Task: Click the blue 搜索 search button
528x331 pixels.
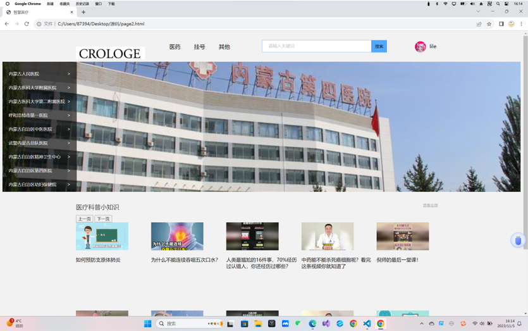Action: 379,46
